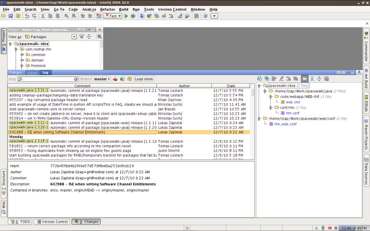370x231 pixels.
Task: Toggle the Project tool window sidebar button
Action: tap(4, 41)
